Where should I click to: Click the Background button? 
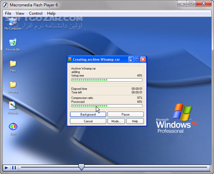pos(88,114)
